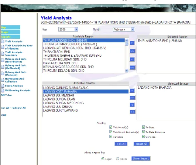Remove all estates with double left arrow
This screenshot has height=165, width=196.
point(132,112)
